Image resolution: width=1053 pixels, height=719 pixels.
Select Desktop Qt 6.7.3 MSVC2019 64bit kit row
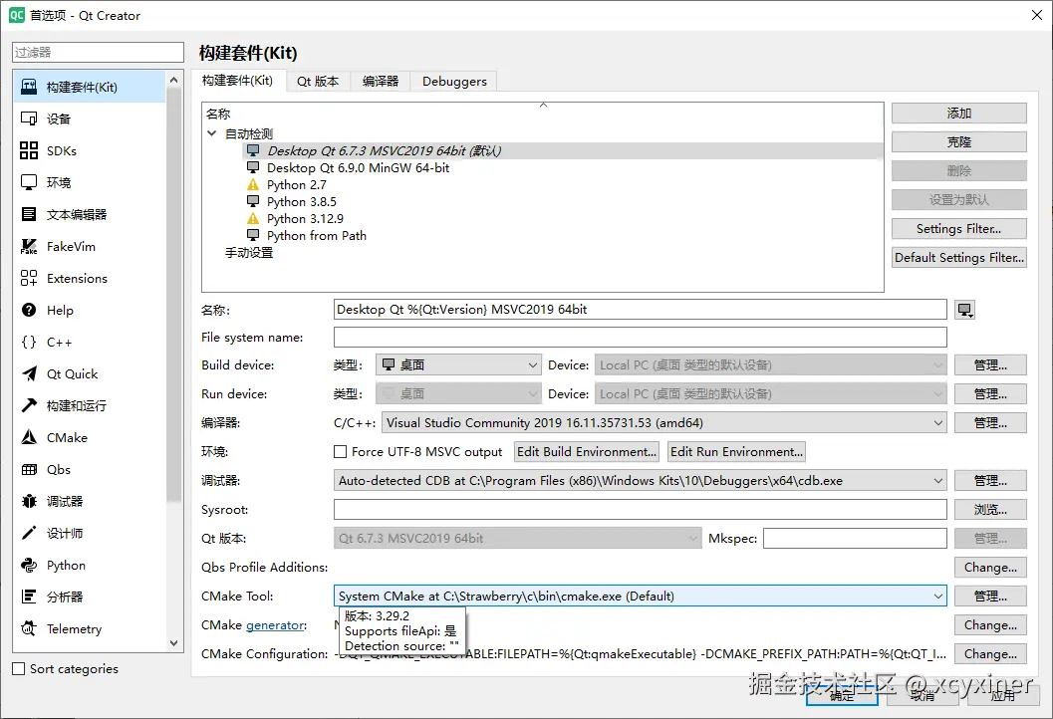pos(562,151)
